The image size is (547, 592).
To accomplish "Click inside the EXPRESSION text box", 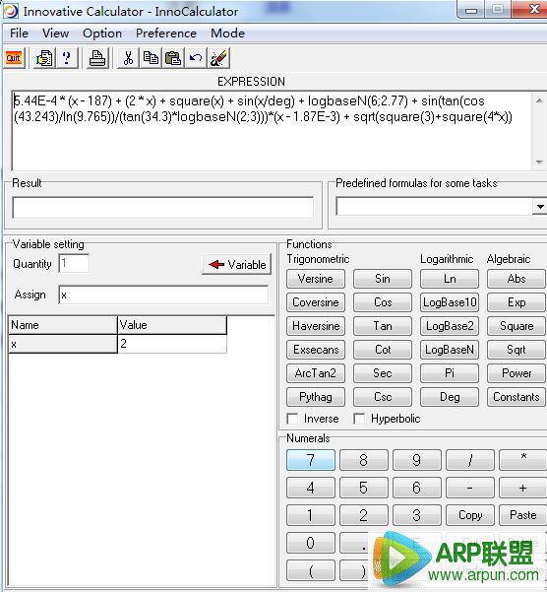I will [272, 131].
